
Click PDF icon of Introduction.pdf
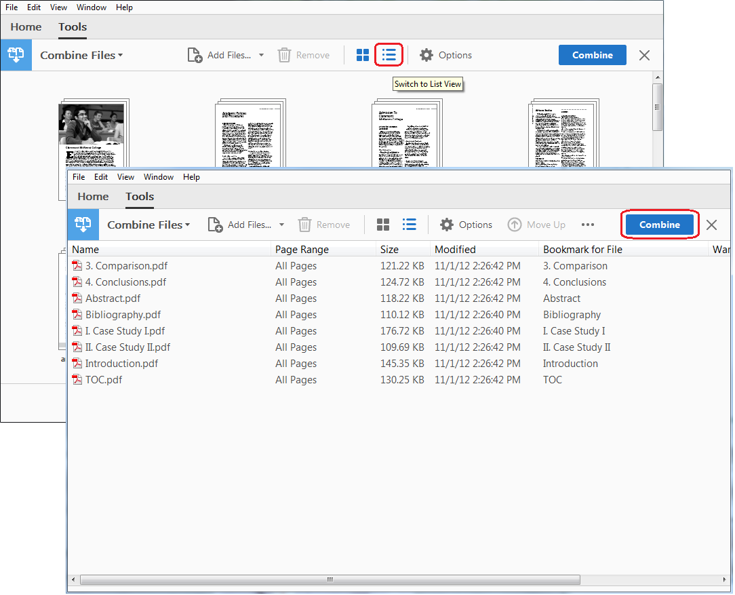click(x=77, y=364)
